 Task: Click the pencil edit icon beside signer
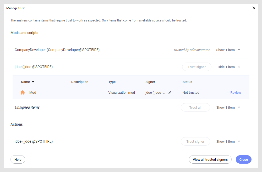click(x=170, y=93)
